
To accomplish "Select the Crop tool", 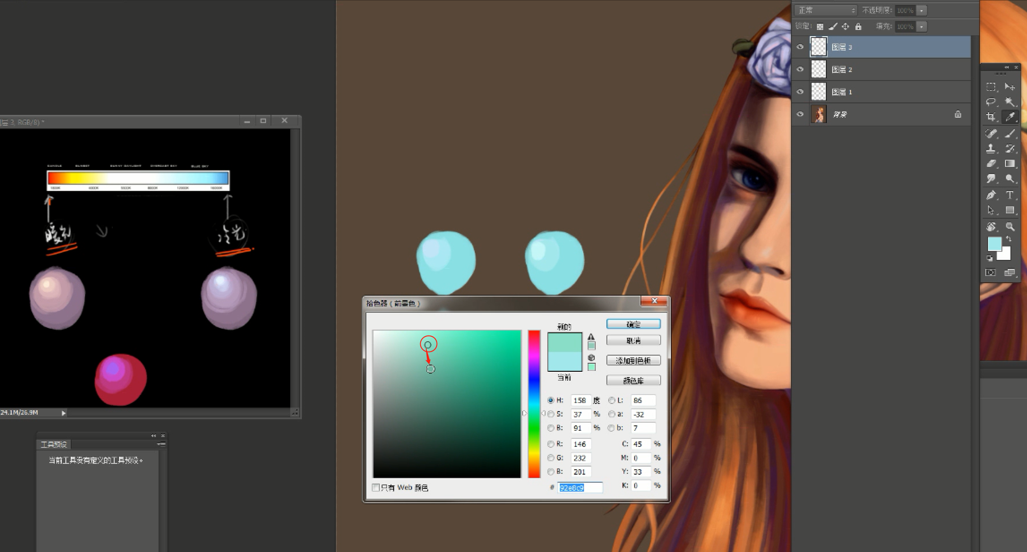I will click(x=991, y=117).
